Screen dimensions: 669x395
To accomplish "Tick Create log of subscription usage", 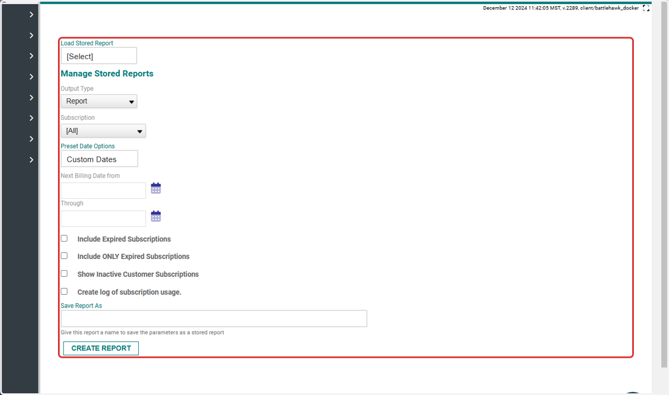I will (x=64, y=291).
